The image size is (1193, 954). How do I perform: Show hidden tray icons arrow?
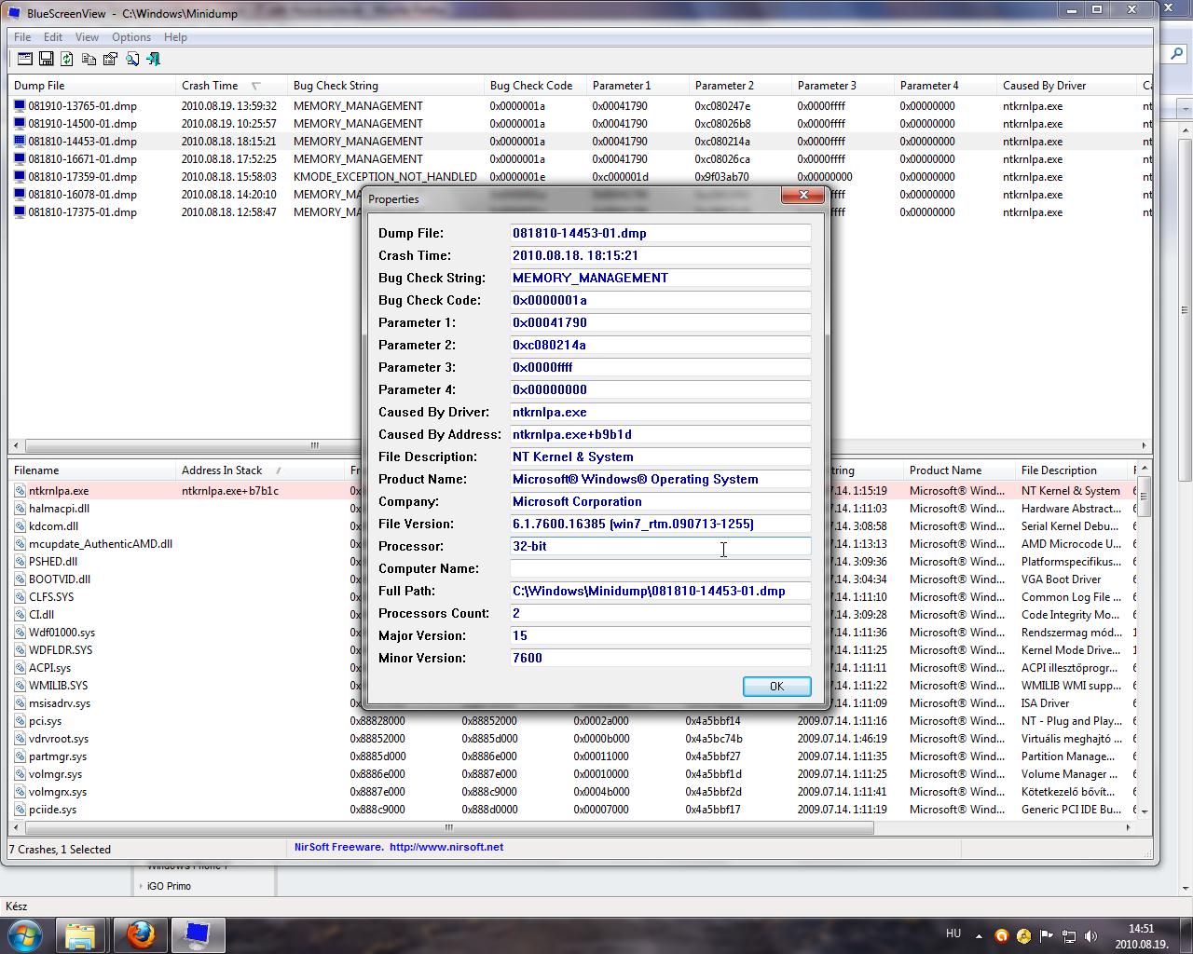[x=979, y=935]
